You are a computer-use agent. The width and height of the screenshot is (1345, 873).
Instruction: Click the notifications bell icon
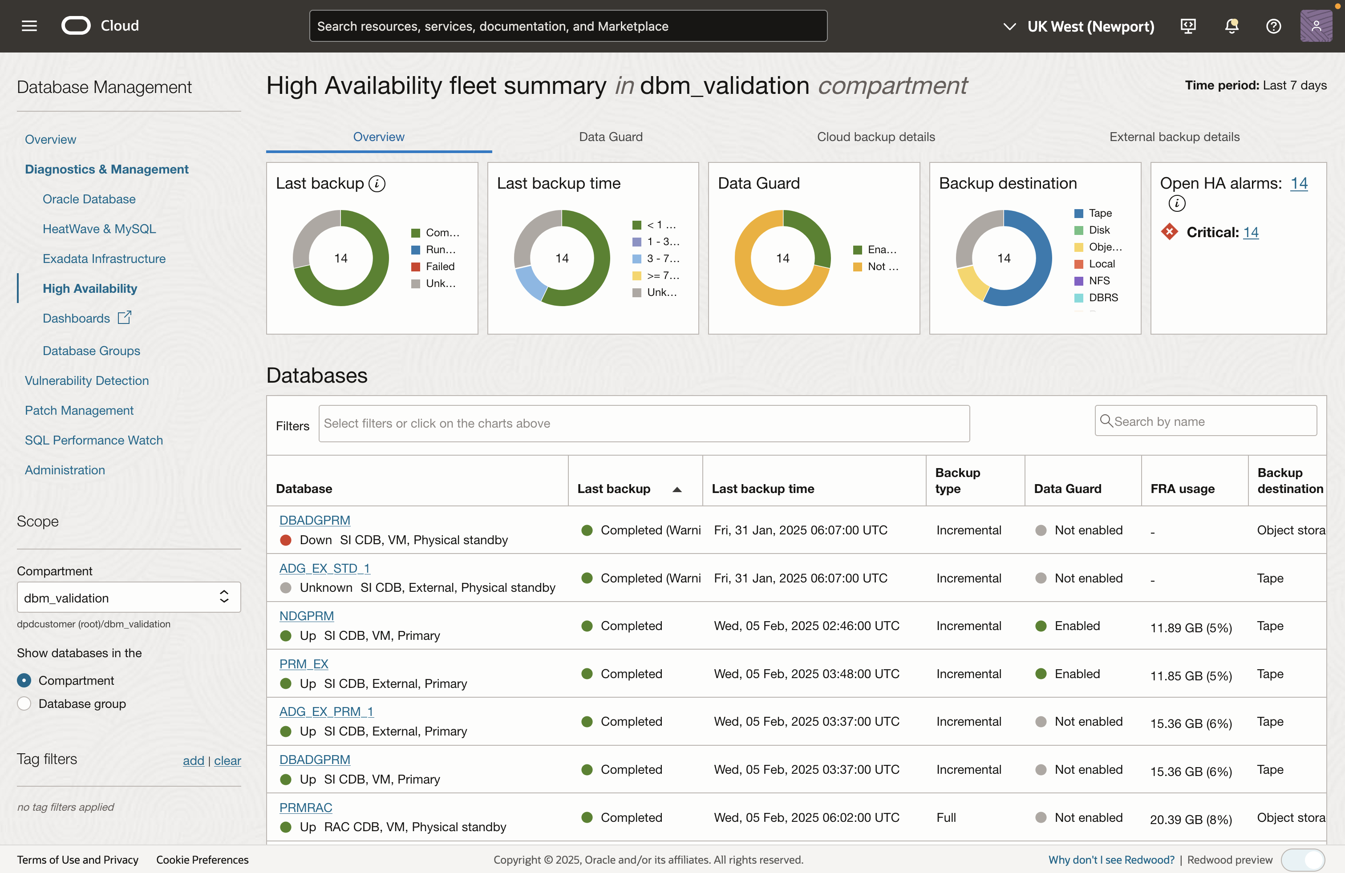click(1232, 26)
